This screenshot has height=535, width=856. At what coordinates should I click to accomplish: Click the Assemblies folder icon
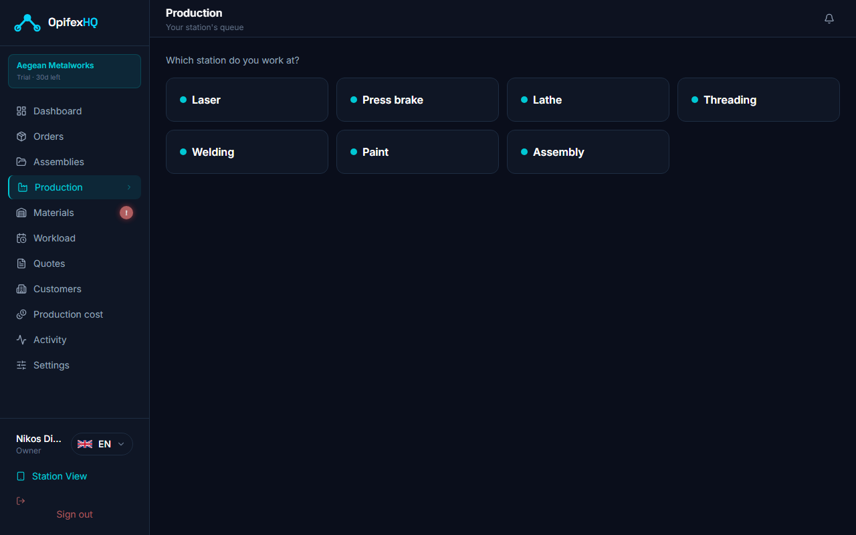click(21, 162)
